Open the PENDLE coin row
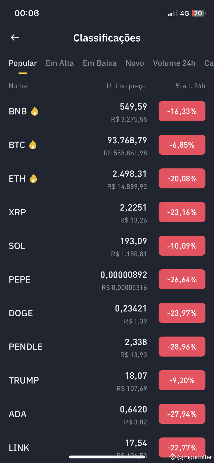The height and width of the screenshot is (463, 214). coord(107,347)
